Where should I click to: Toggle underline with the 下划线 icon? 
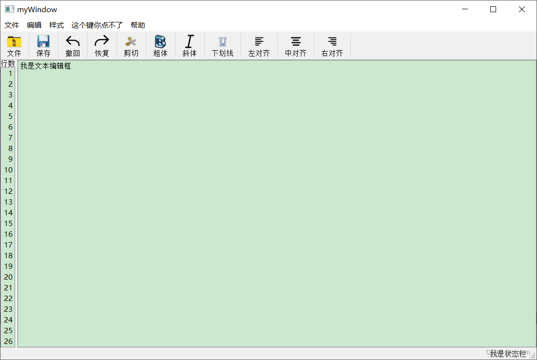pyautogui.click(x=223, y=42)
